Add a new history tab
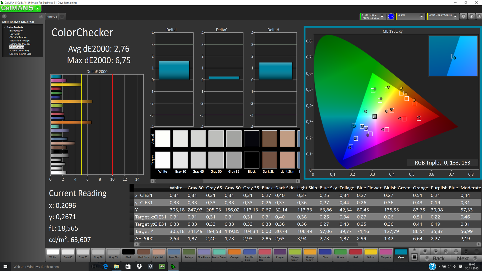The width and height of the screenshot is (482, 271). (62, 17)
